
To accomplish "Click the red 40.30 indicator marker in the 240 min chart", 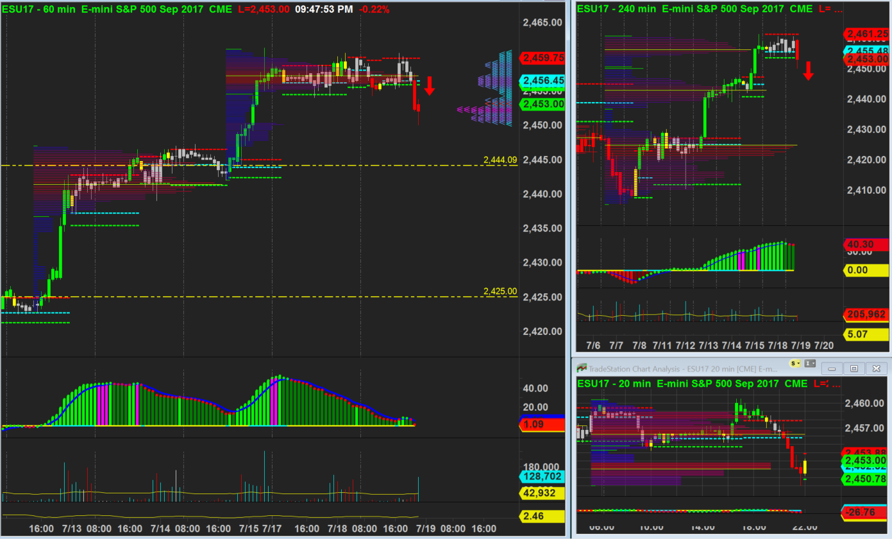I will [866, 244].
